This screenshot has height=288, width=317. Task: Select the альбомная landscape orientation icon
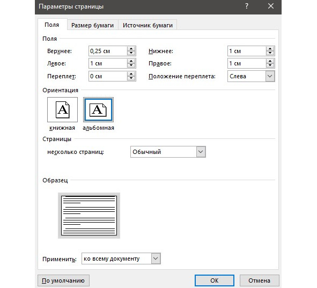[99, 109]
